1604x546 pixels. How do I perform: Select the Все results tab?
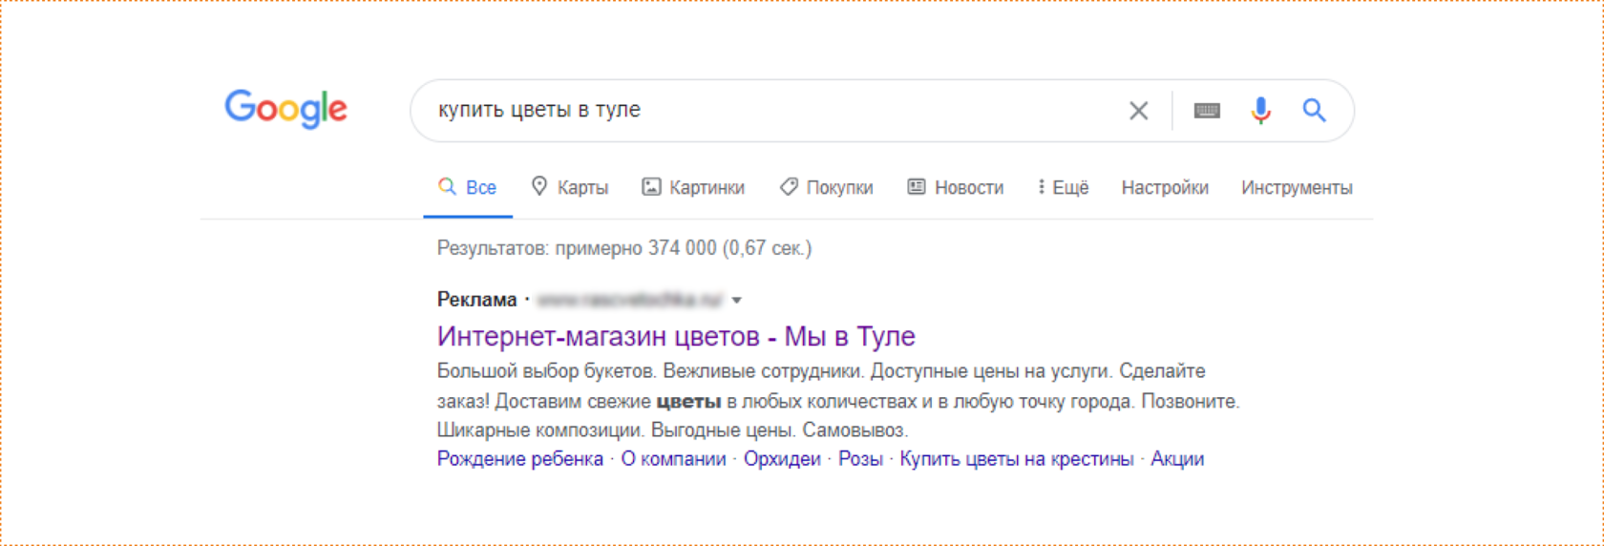point(468,187)
